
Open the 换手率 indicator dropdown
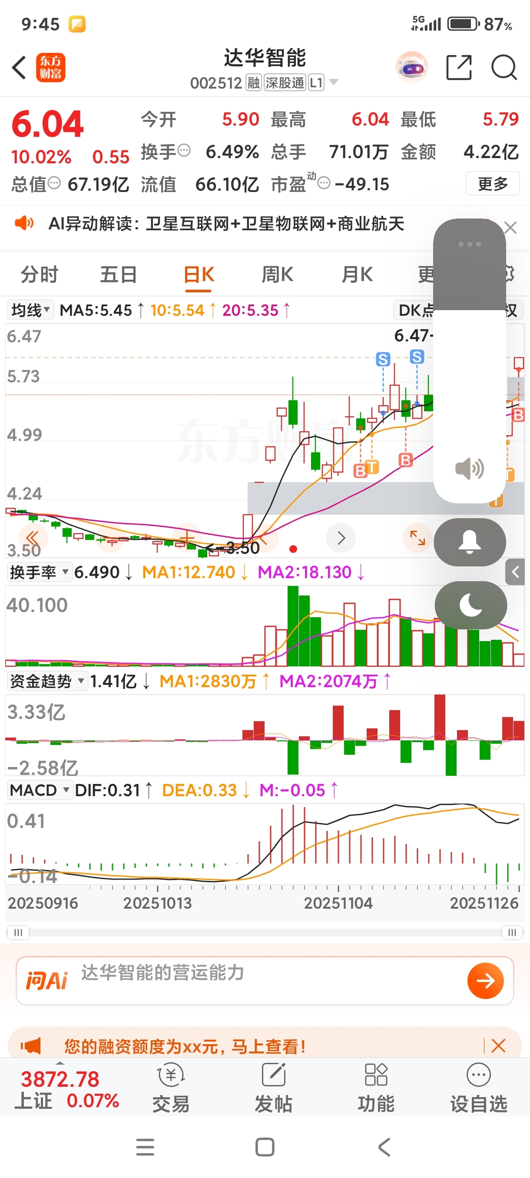point(40,572)
